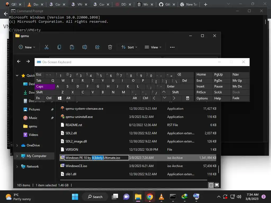Toggle the left Alt key
The height and width of the screenshot is (203, 271).
tap(70, 98)
